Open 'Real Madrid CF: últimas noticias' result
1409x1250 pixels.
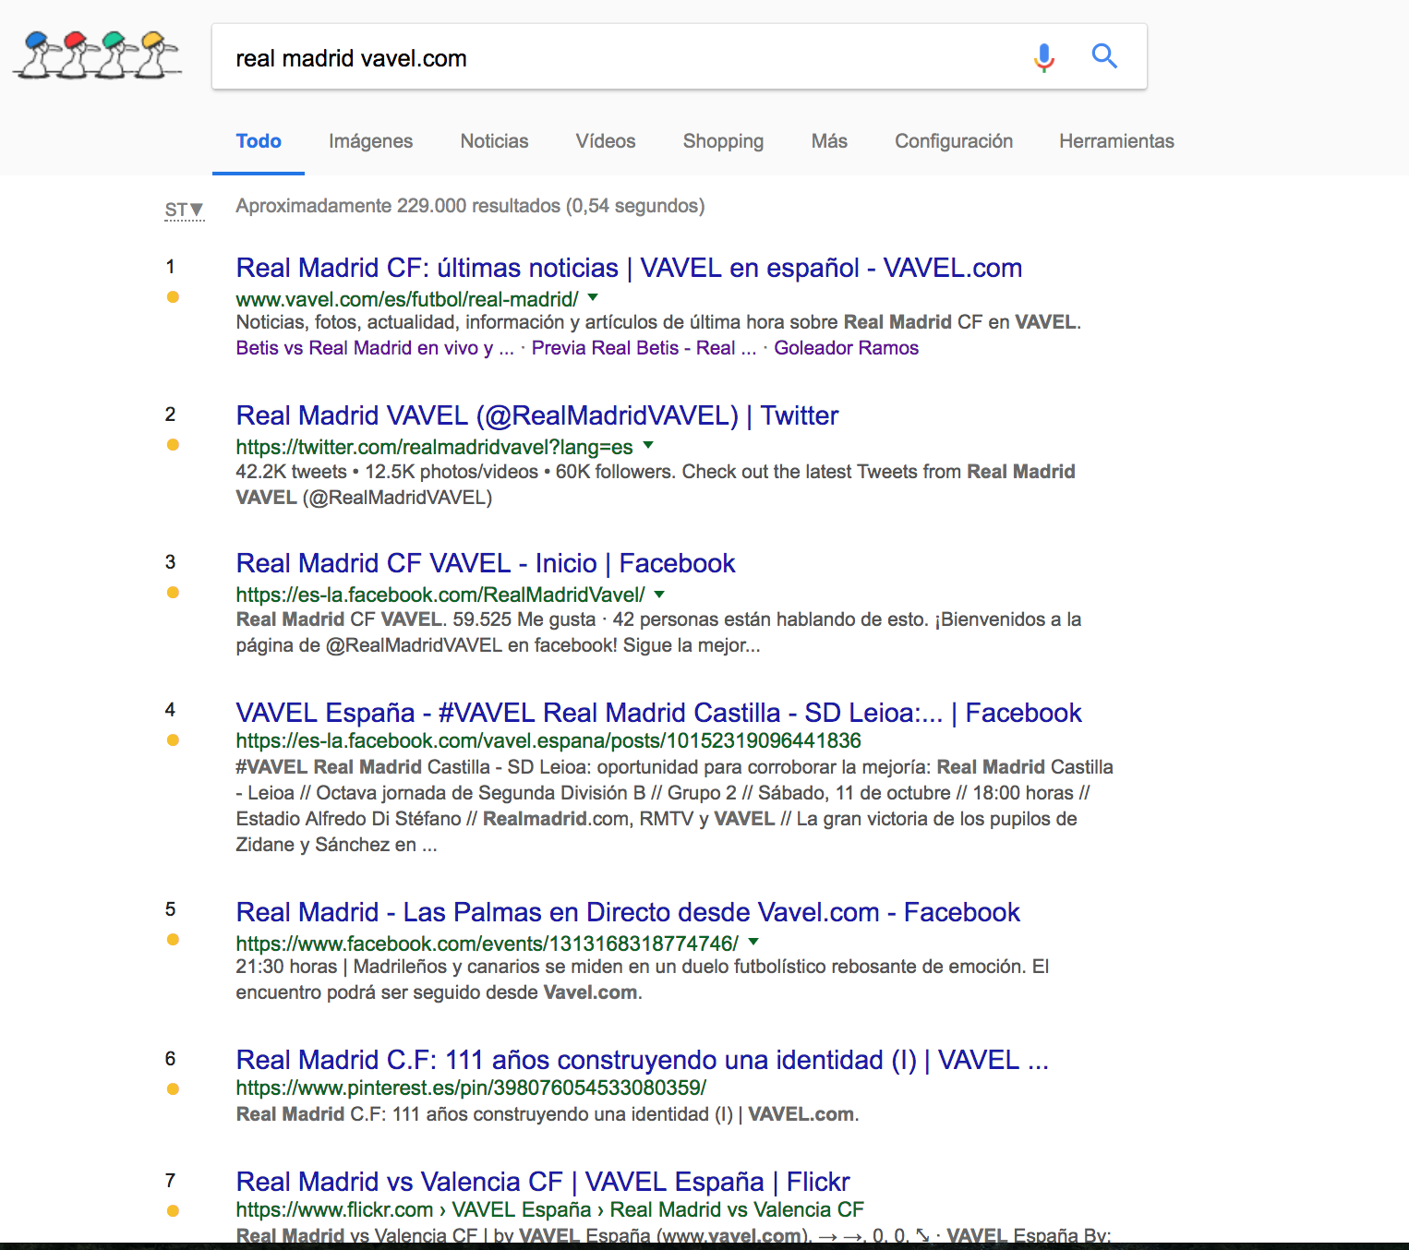pyautogui.click(x=629, y=268)
